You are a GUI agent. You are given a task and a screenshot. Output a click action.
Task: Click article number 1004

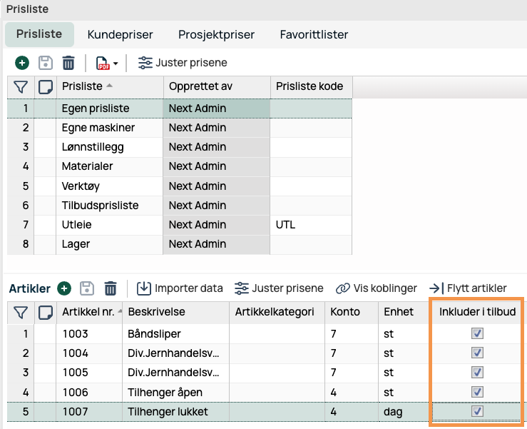click(76, 353)
